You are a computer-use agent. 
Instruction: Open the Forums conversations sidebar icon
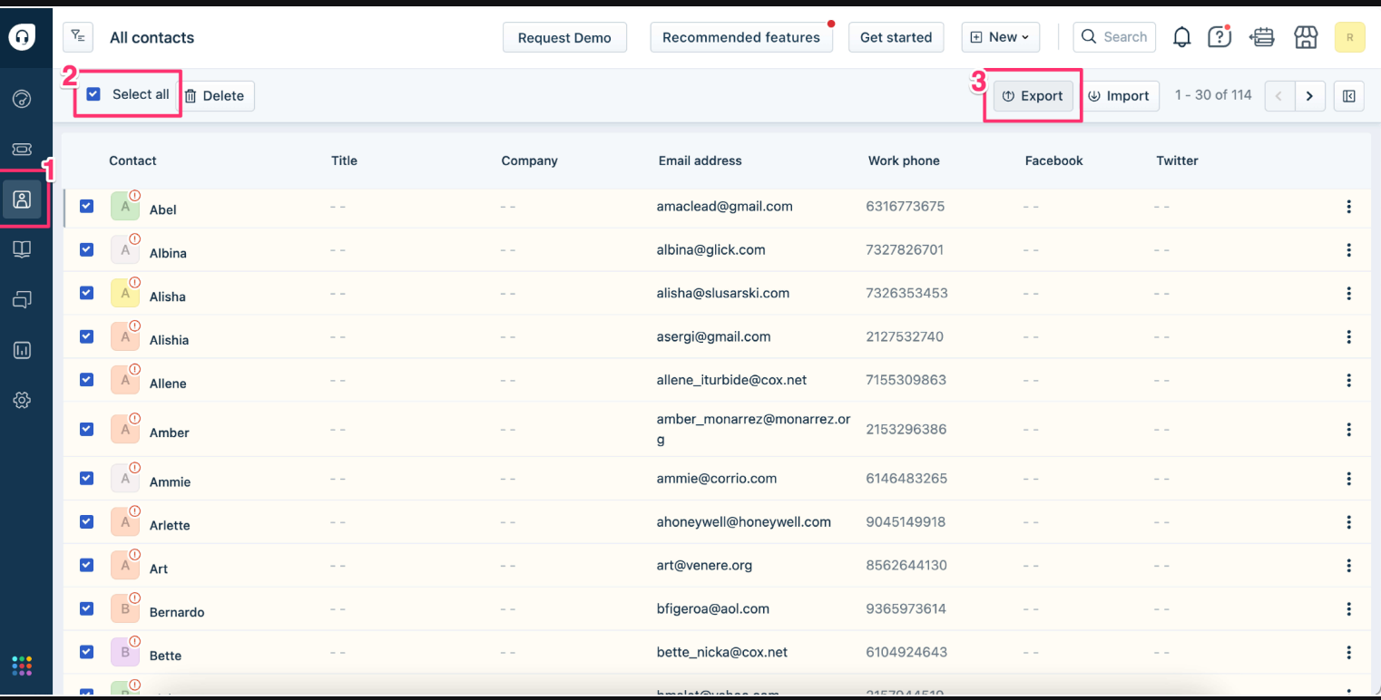coord(22,300)
